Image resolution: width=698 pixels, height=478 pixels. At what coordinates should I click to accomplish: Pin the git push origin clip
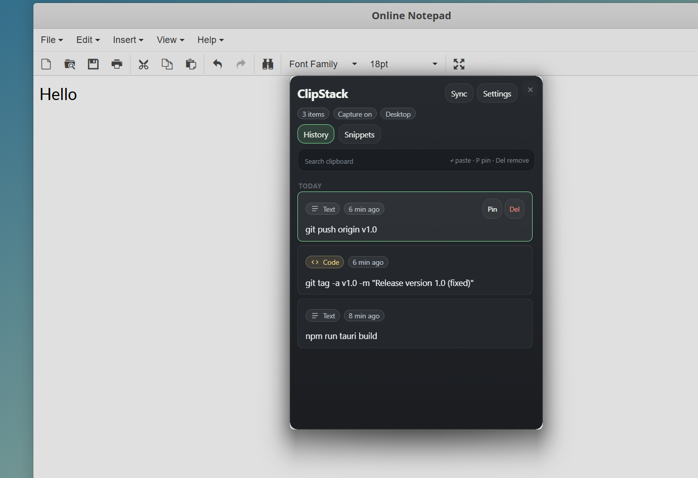pos(492,209)
